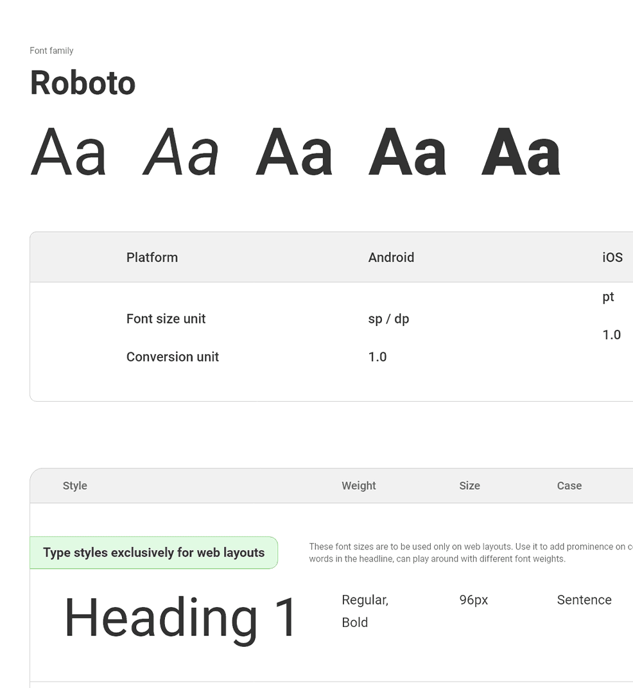Click the Roboto font family title
The width and height of the screenshot is (633, 688).
83,83
